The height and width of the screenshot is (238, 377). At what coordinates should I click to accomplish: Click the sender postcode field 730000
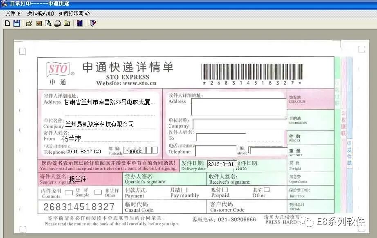[134, 151]
